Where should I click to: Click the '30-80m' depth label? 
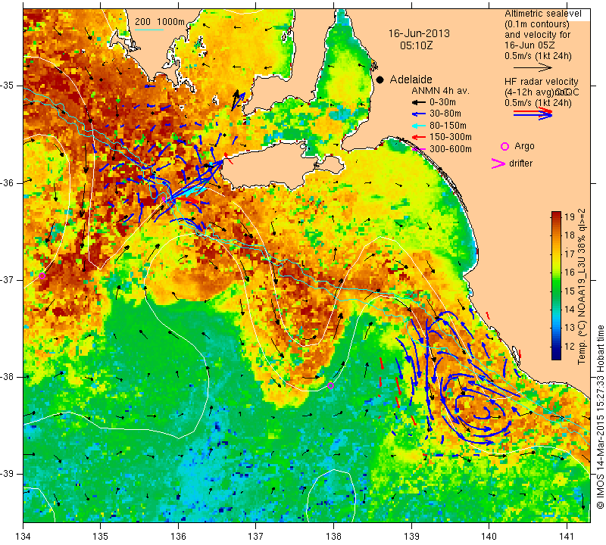point(445,114)
